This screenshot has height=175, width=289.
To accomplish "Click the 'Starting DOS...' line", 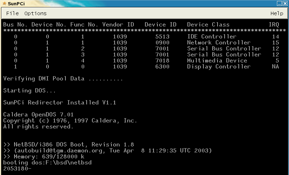I will coord(29,91).
